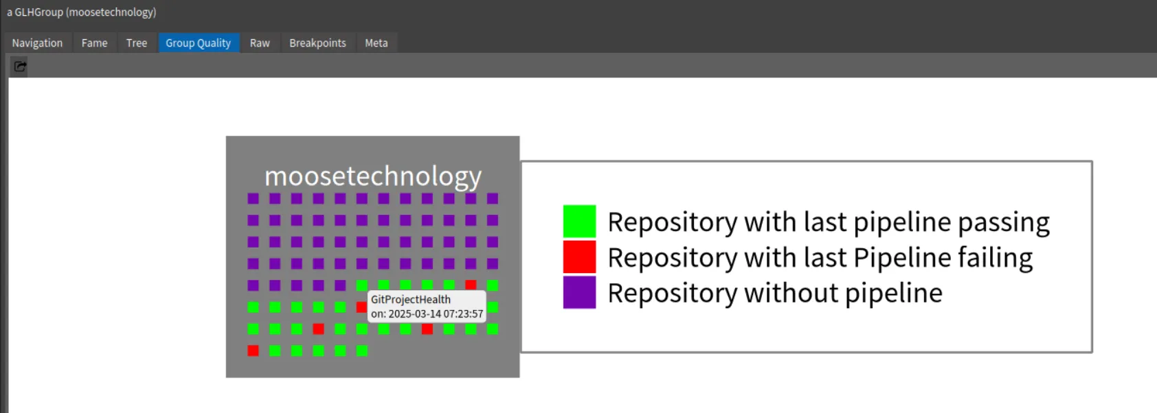
Task: Open the Raw tab
Action: [x=260, y=43]
